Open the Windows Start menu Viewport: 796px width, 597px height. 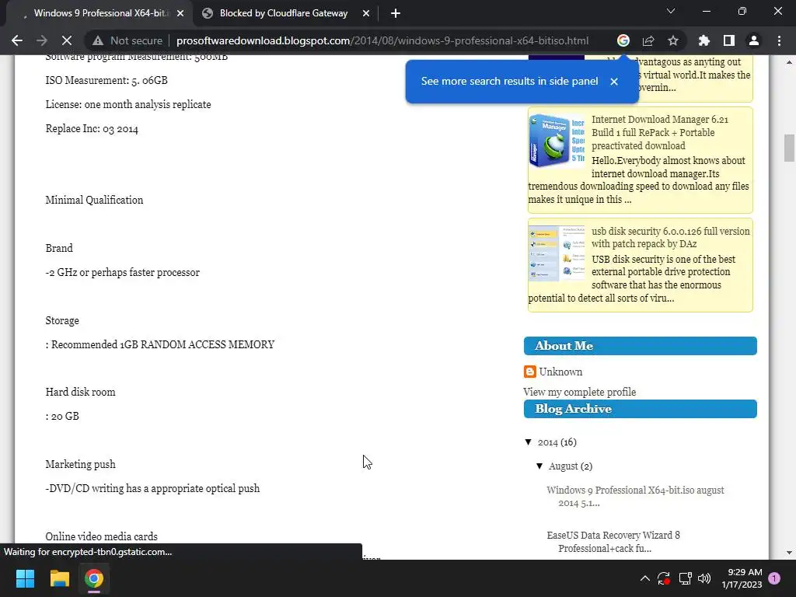point(25,578)
